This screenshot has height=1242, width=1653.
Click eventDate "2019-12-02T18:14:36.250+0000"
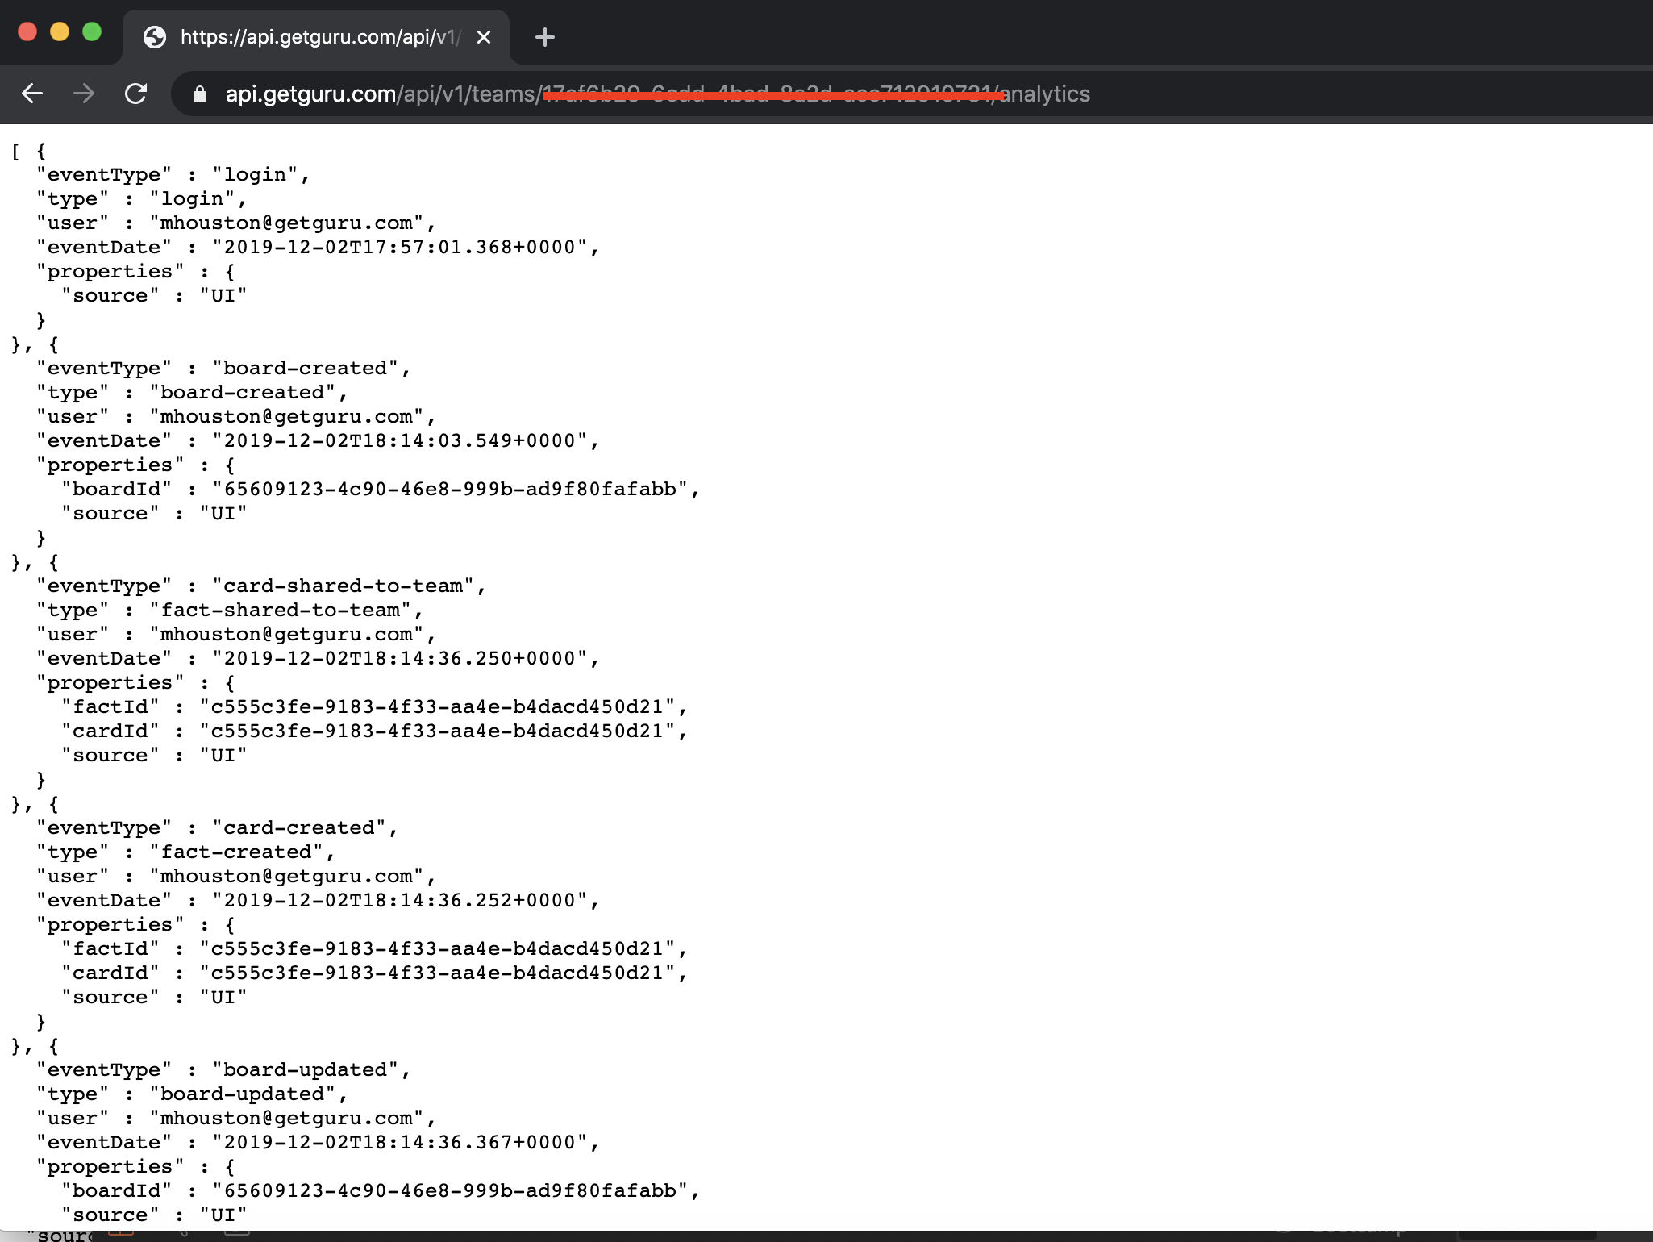coord(400,659)
